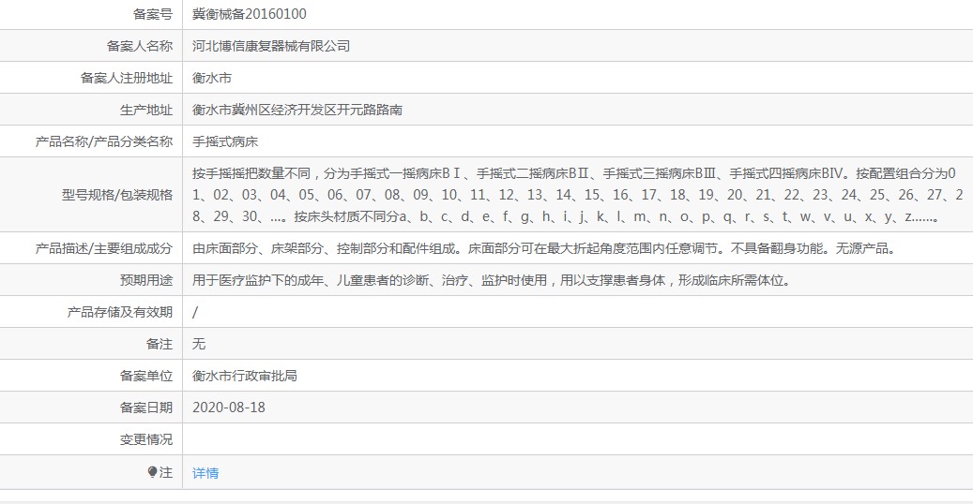Click the lightbulb icon beside 注
973x504 pixels.
[152, 472]
